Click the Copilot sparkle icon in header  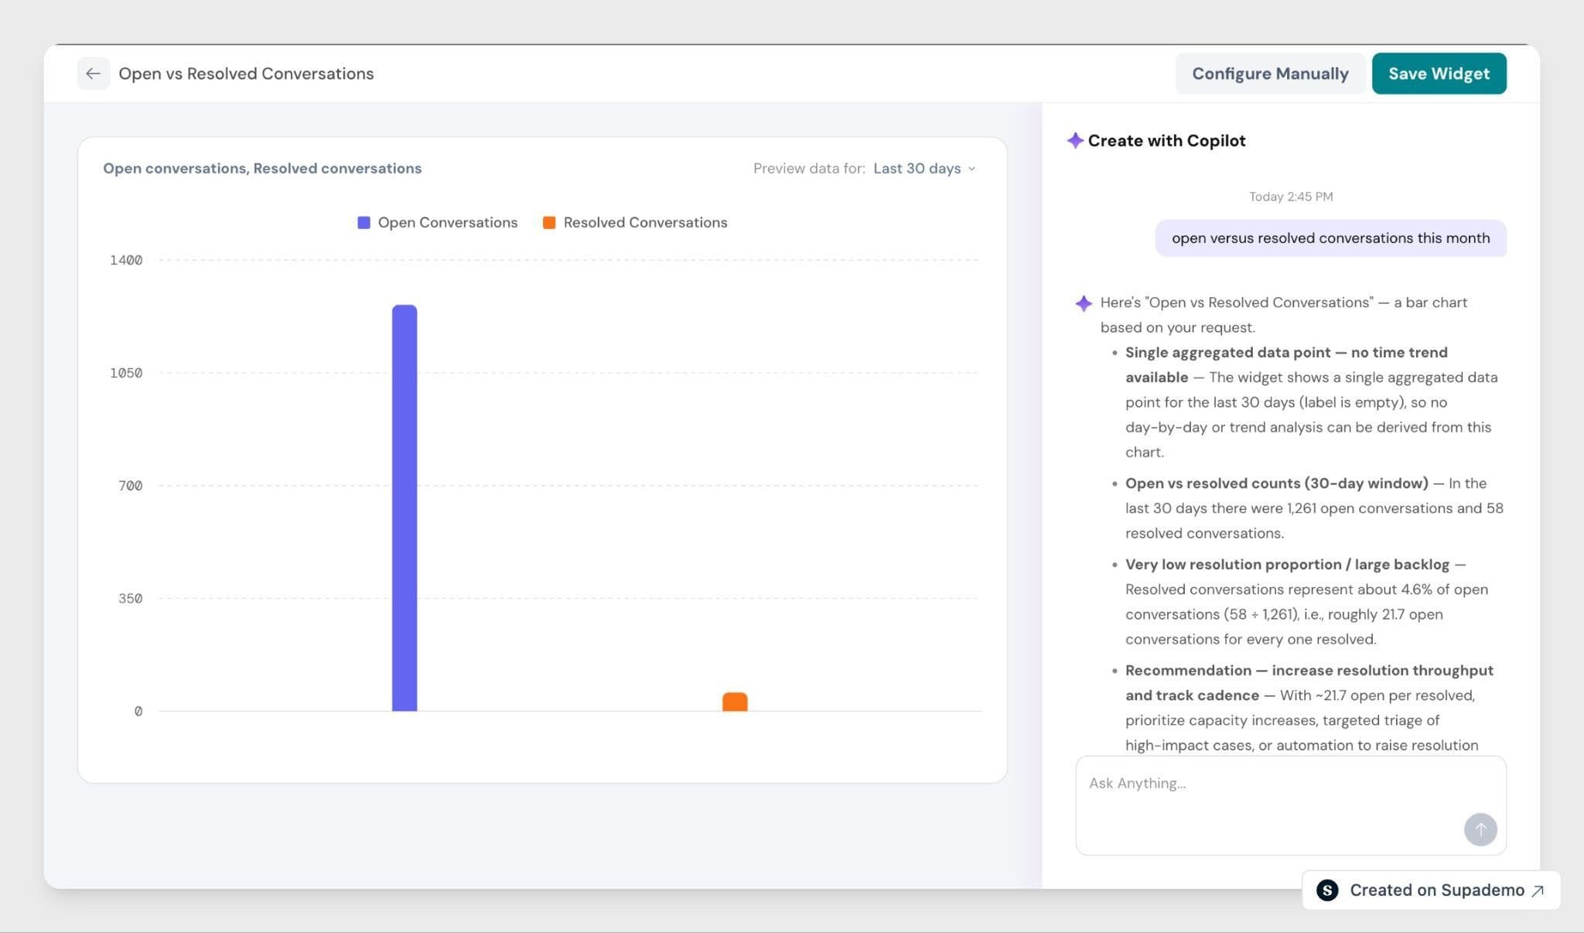(x=1075, y=141)
